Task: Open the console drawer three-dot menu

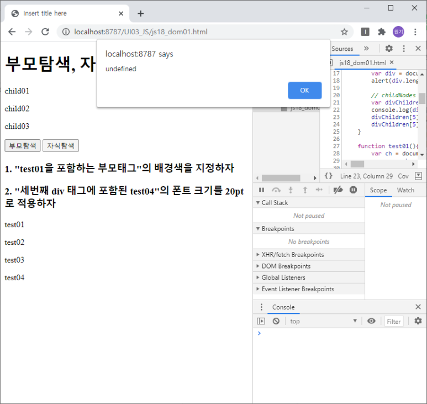Action: [x=261, y=307]
